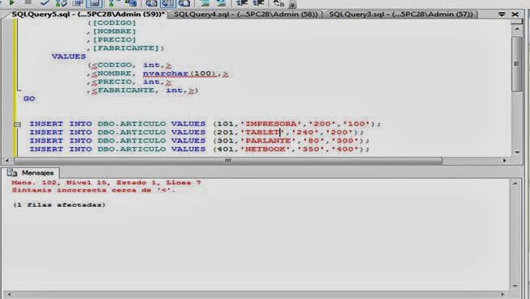Collapse the INSERT block outline toggle
The image size is (530, 299).
point(18,124)
